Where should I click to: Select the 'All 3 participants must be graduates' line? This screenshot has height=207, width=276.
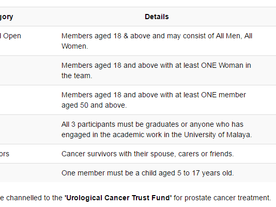pos(152,124)
